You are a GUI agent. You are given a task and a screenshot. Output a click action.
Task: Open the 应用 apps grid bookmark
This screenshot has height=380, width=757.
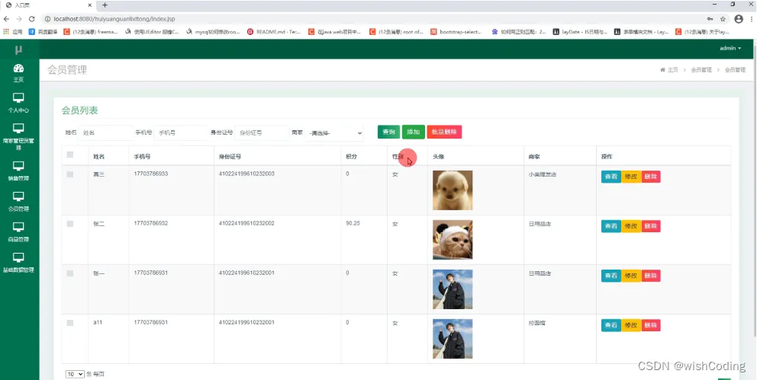pos(13,32)
